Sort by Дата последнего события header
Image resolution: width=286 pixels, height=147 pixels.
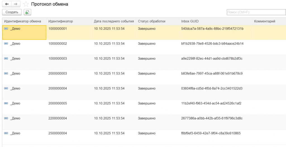[x=114, y=21]
